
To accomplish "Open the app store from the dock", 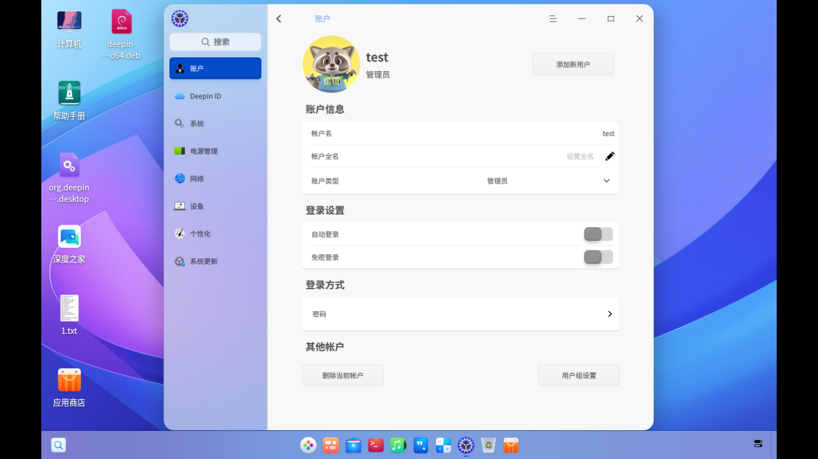I will point(511,445).
